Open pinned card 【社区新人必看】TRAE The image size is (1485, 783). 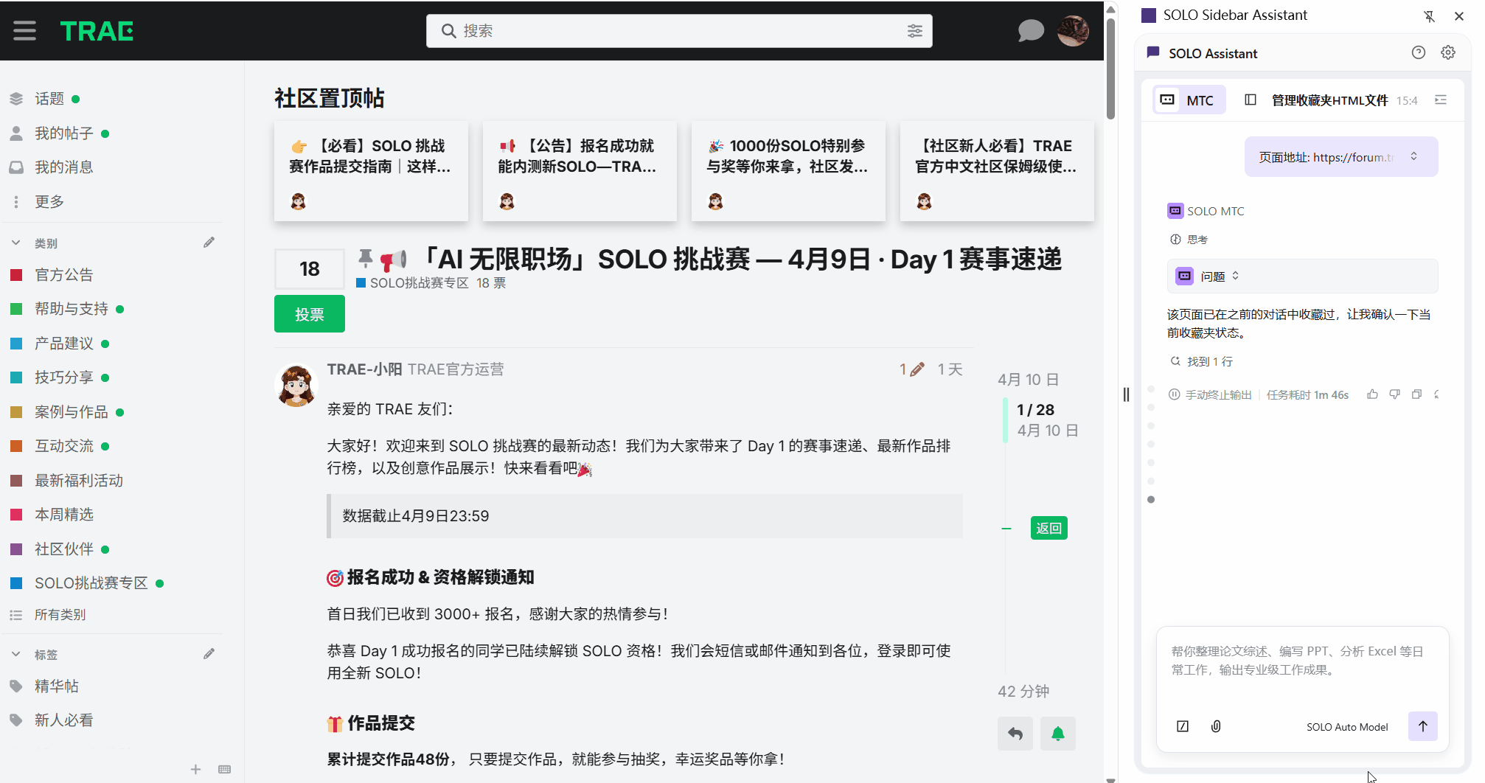point(997,171)
